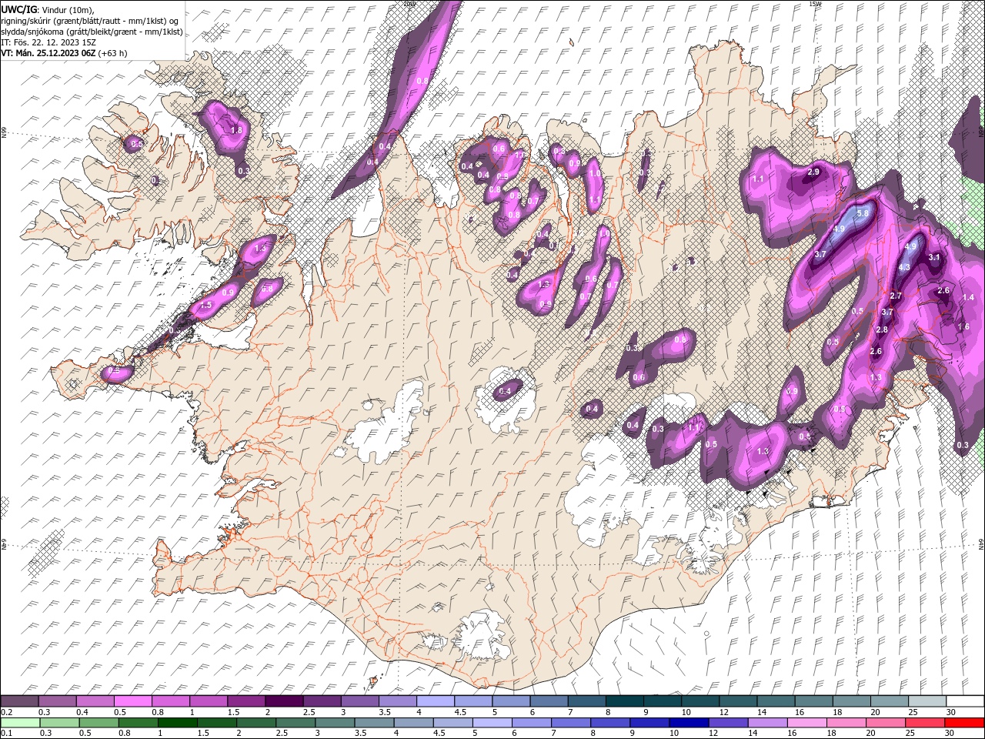The width and height of the screenshot is (985, 739).
Task: Click the 0.1 label under the rain legend
Action: pyautogui.click(x=5, y=734)
